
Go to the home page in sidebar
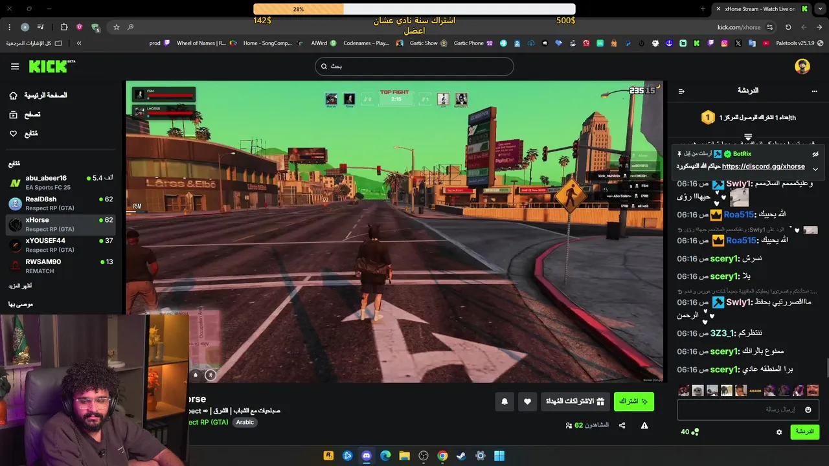click(x=39, y=95)
